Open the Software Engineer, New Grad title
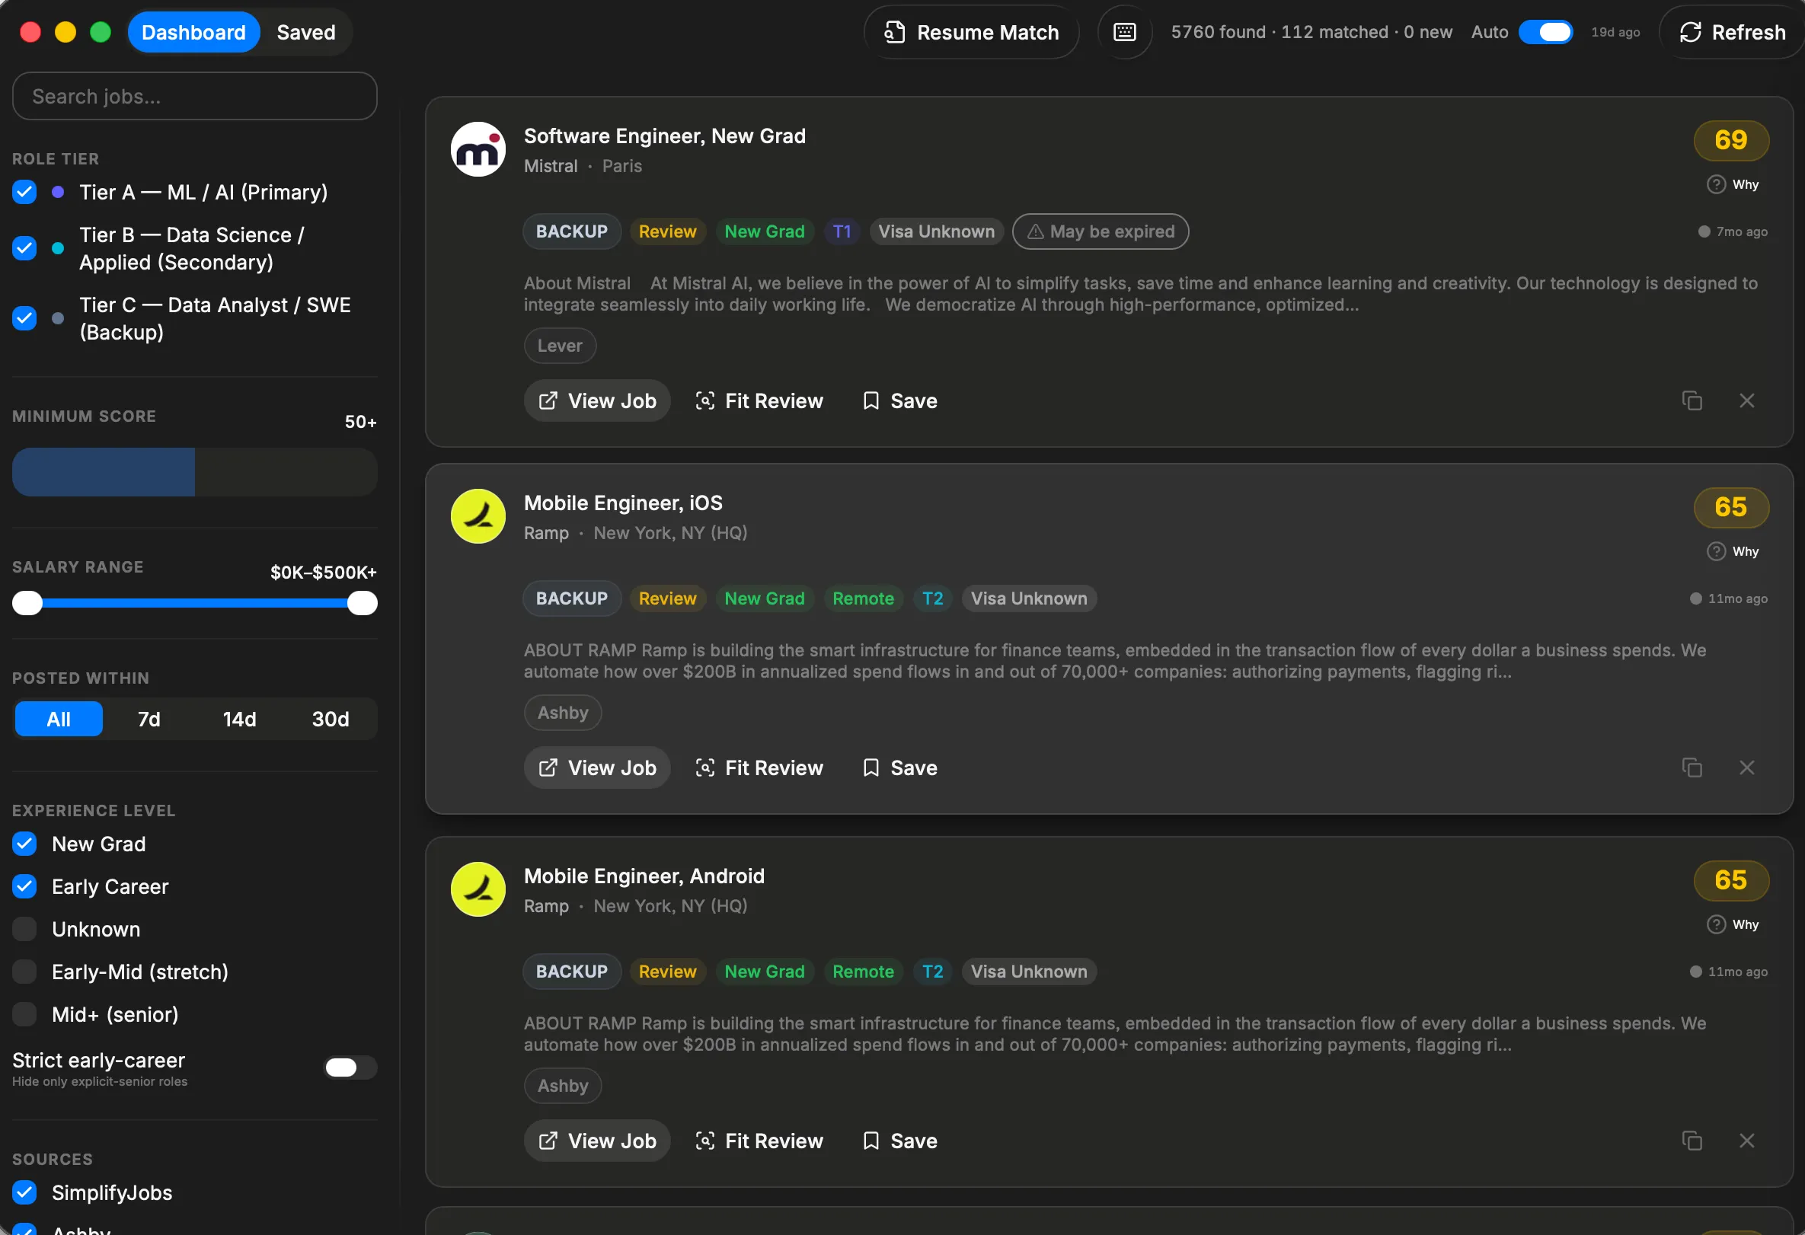Image resolution: width=1805 pixels, height=1235 pixels. tap(665, 136)
